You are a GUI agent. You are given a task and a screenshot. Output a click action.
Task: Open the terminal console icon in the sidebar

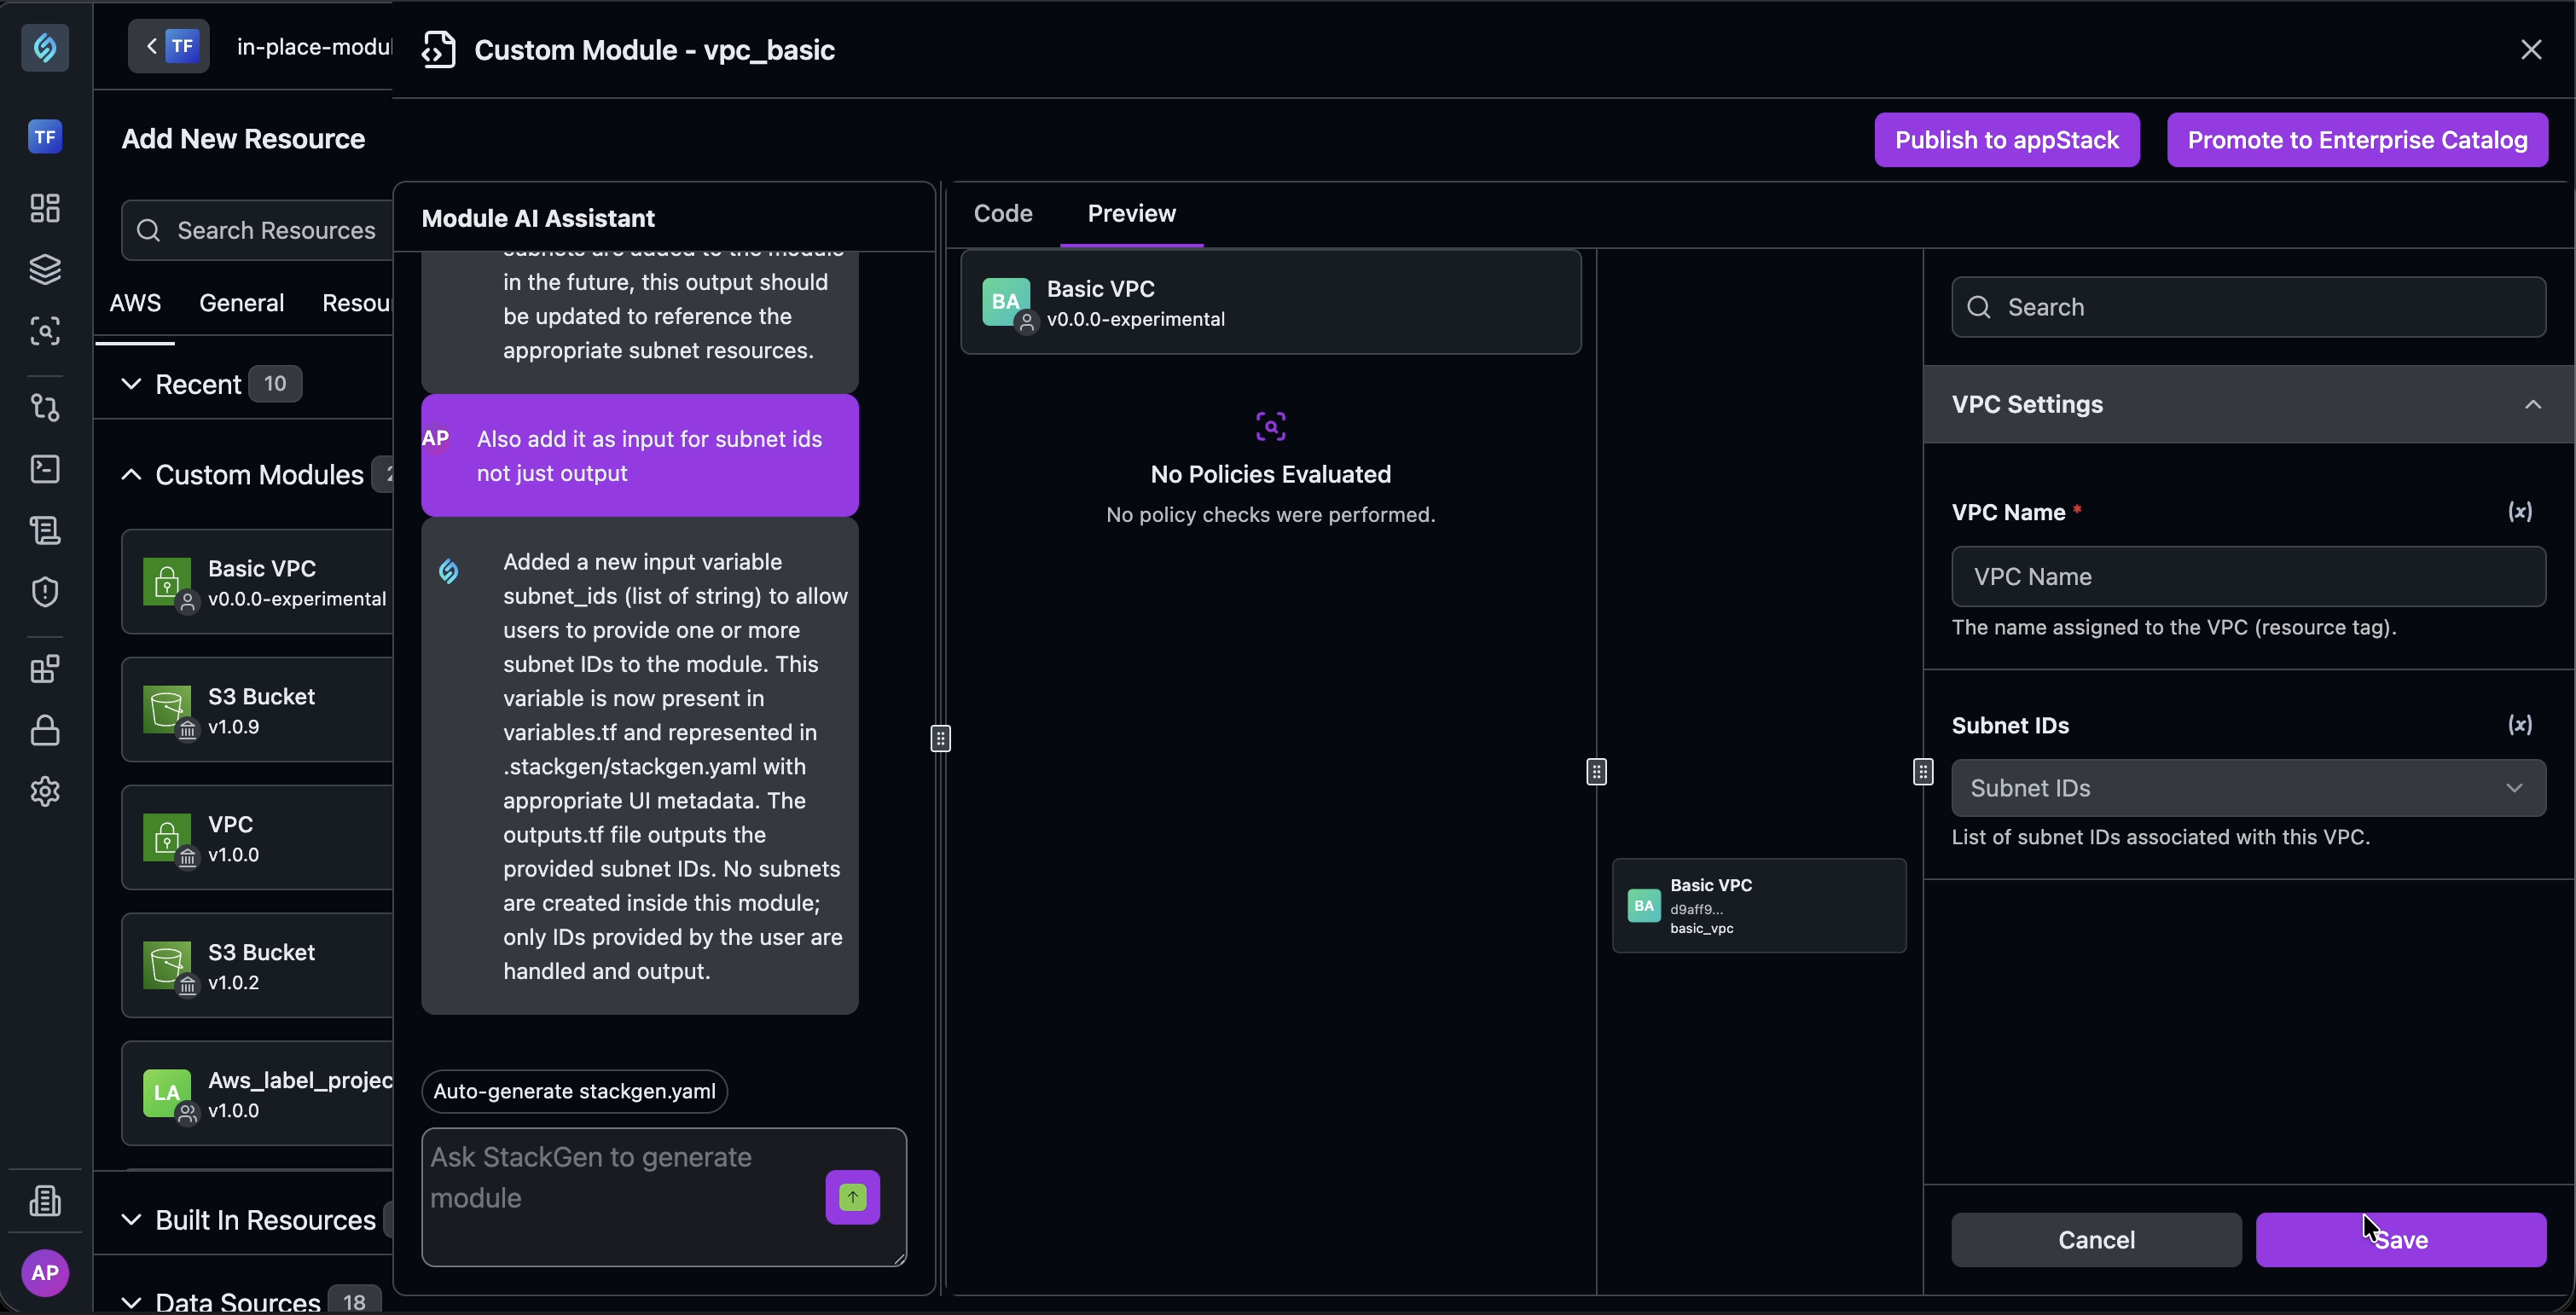click(x=45, y=469)
